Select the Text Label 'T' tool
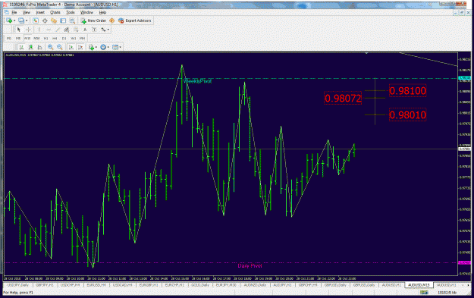 coord(94,30)
